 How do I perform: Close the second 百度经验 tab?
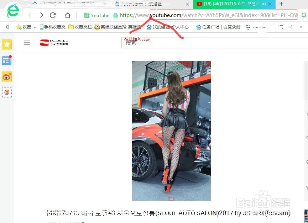(187, 4)
